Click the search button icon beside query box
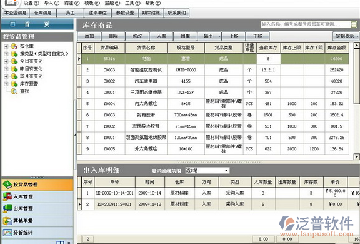This screenshot has width=360, height=244. pos(354,24)
